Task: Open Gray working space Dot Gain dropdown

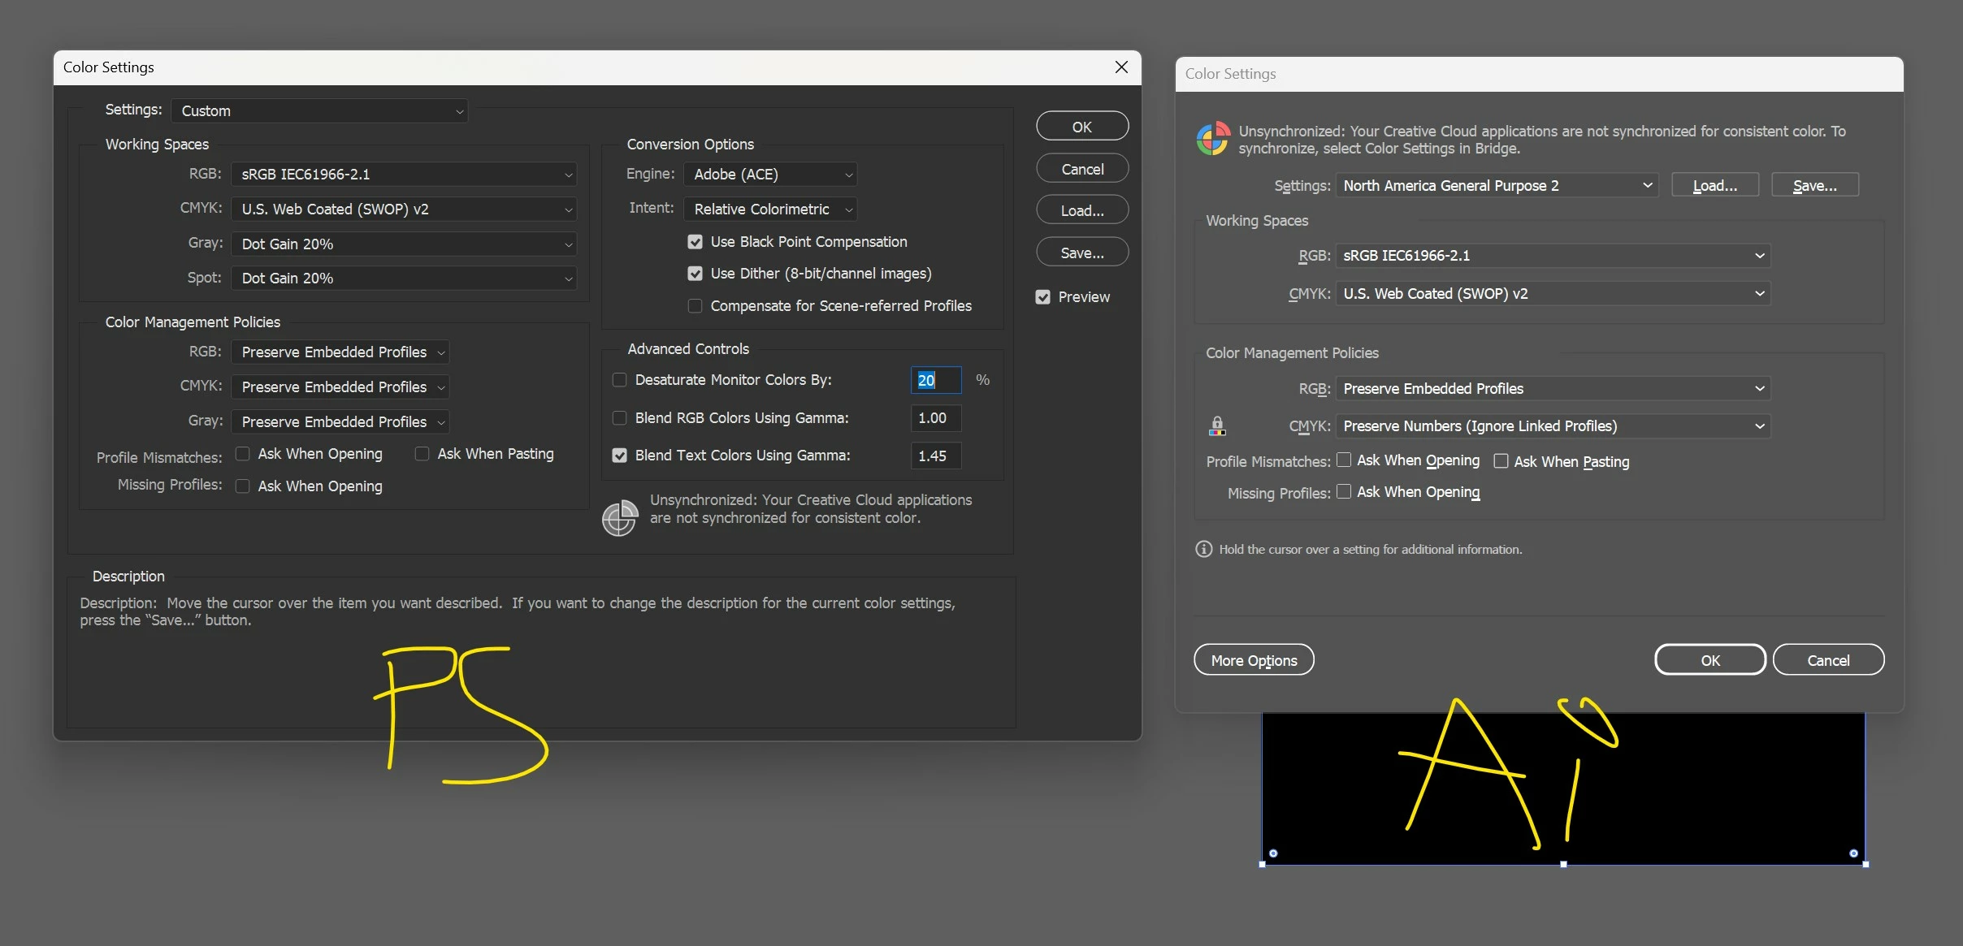Action: (404, 244)
